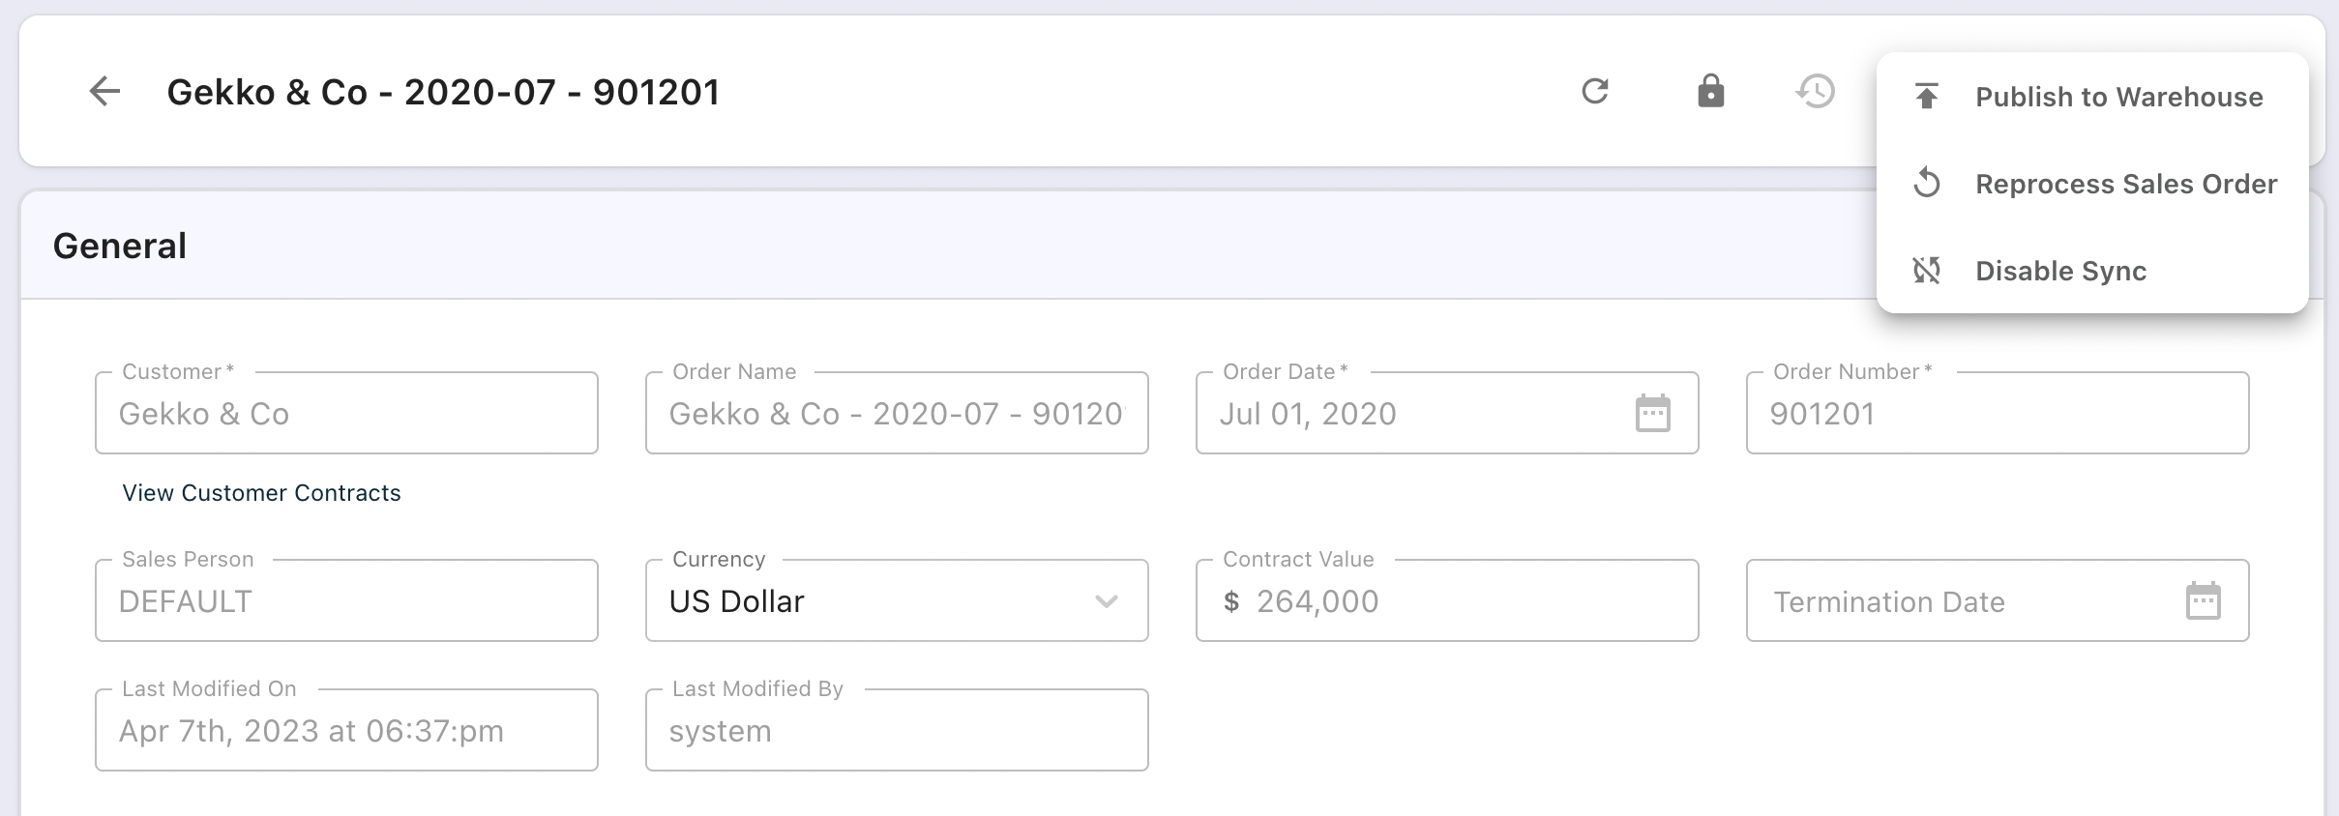Open the Order Date calendar icon
This screenshot has width=2339, height=816.
[1652, 414]
